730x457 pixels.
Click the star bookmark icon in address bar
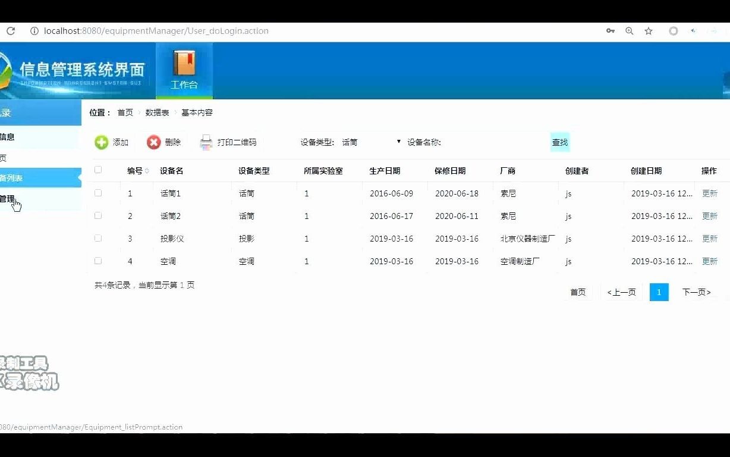coord(649,30)
